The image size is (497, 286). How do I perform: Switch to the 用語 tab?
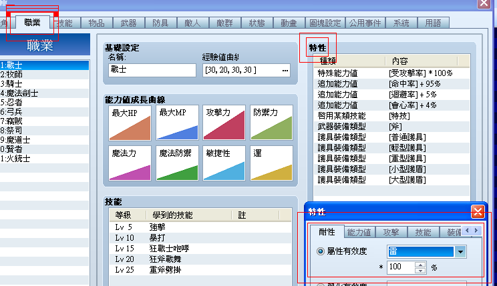click(433, 23)
